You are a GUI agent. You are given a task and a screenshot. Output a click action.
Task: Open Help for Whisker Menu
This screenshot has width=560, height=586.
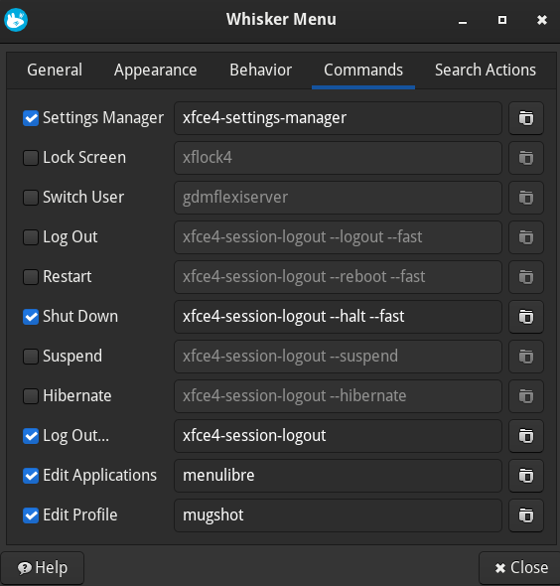coord(43,568)
